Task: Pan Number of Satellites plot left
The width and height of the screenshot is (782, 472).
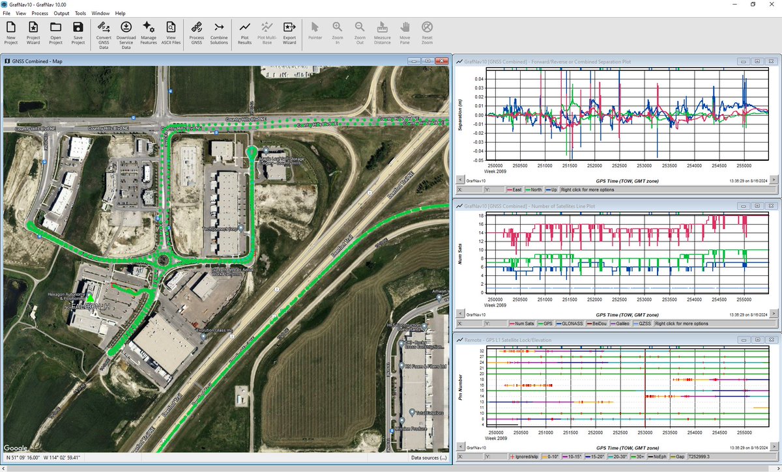Action: tap(460, 313)
